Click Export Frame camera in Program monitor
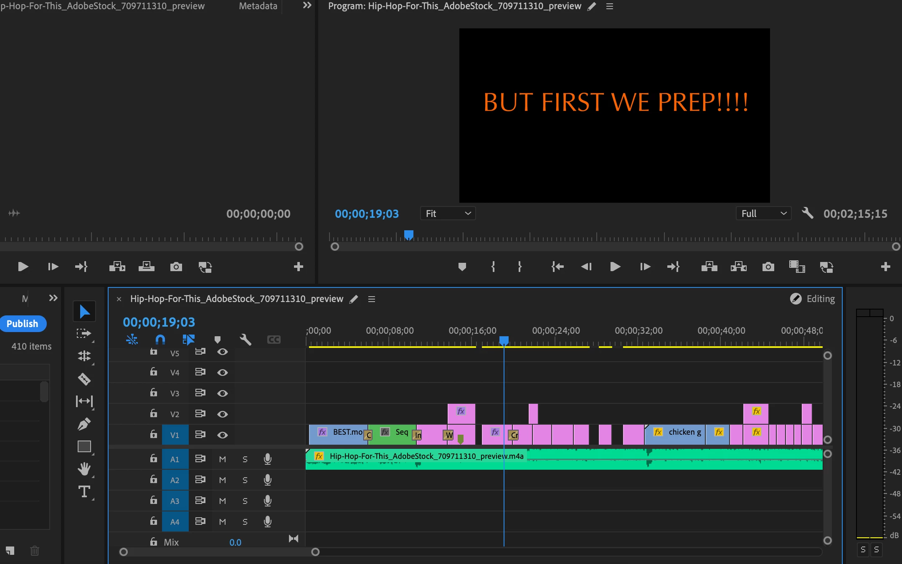 (768, 267)
